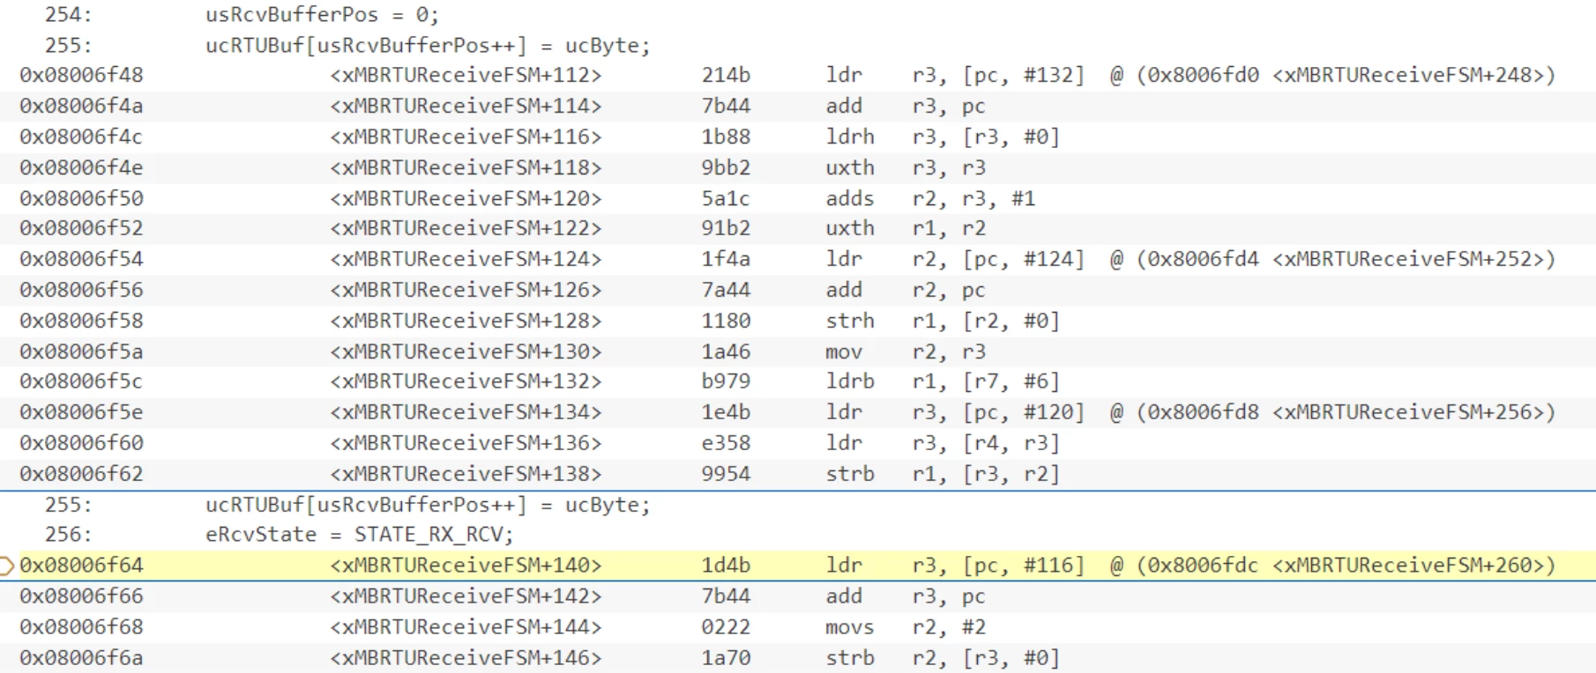Click address 0x08006f50
This screenshot has width=1596, height=673.
(81, 199)
